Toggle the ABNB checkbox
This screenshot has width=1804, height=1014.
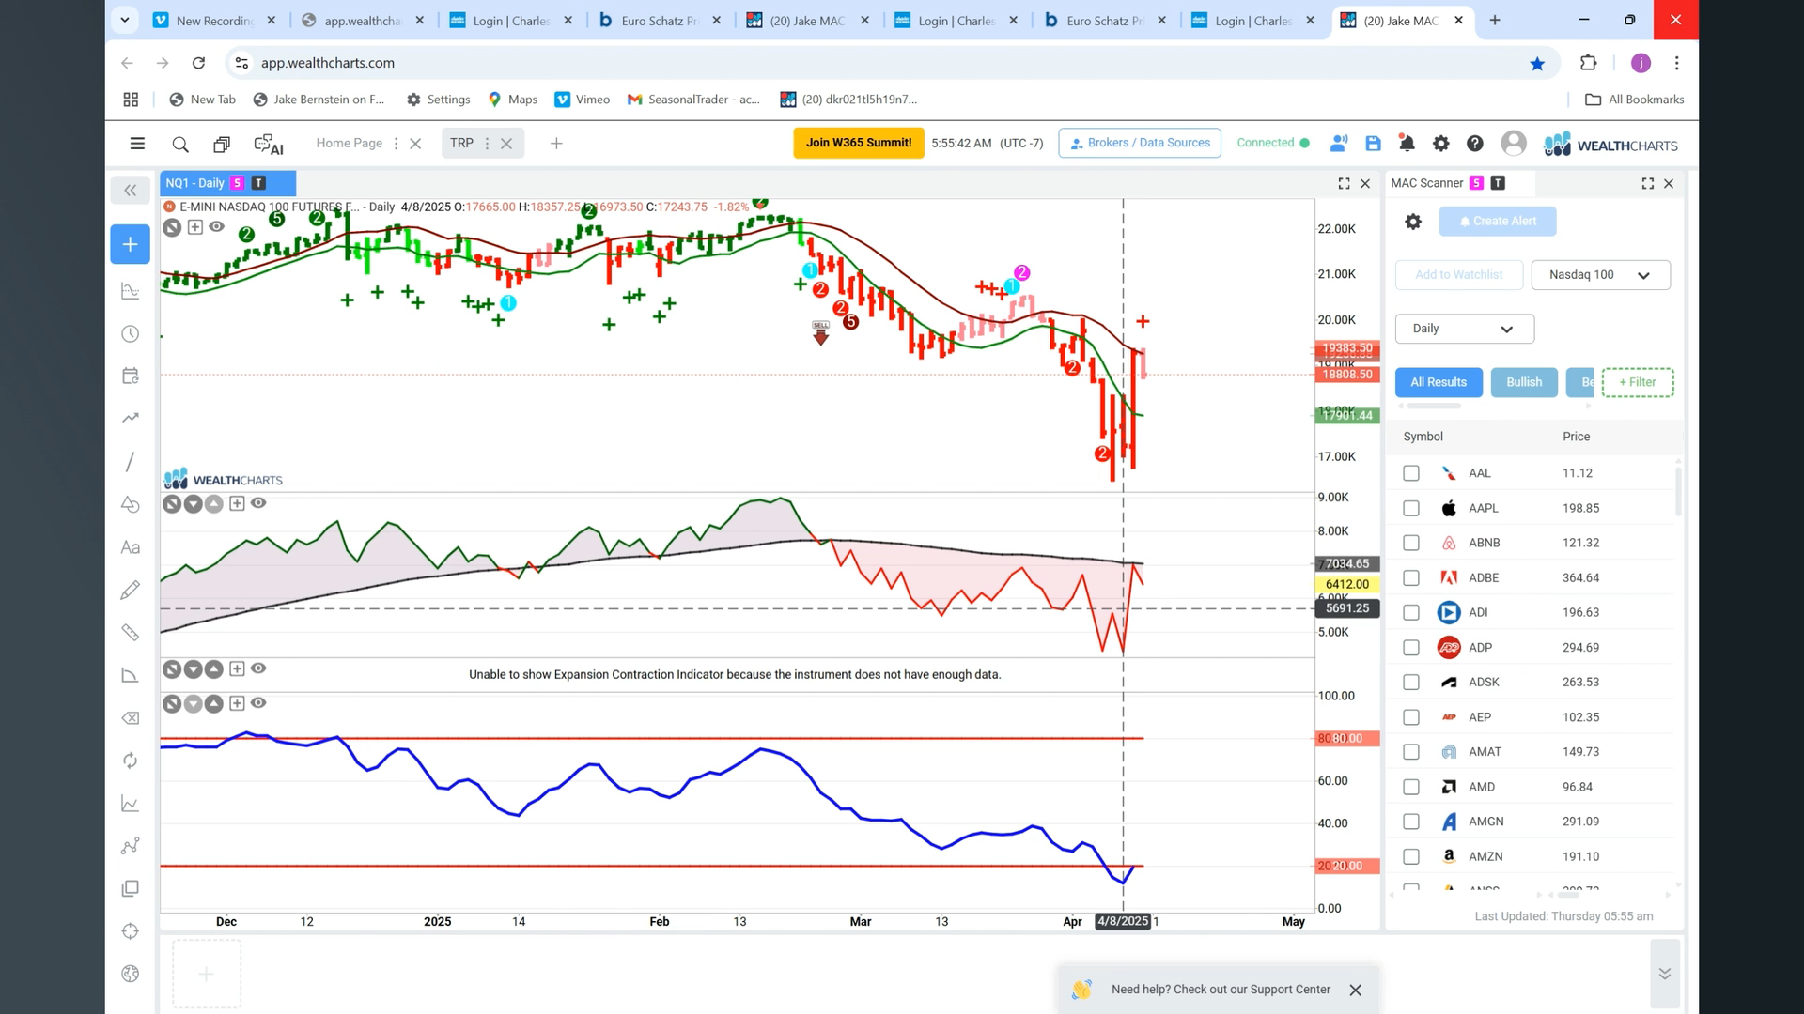coord(1411,543)
